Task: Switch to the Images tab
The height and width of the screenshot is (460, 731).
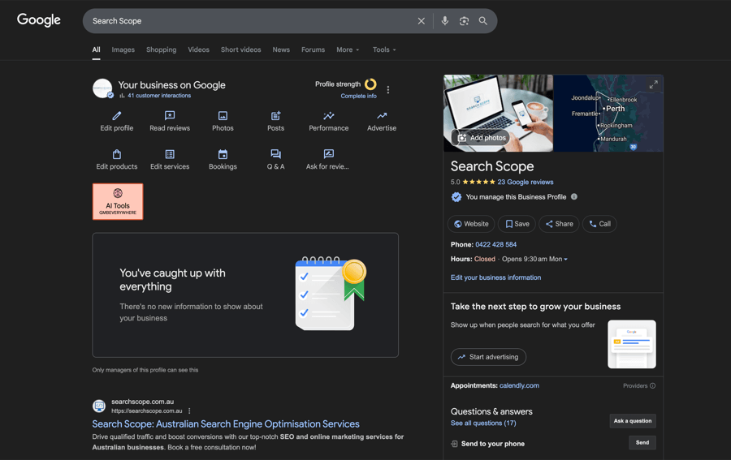Action: pos(123,49)
